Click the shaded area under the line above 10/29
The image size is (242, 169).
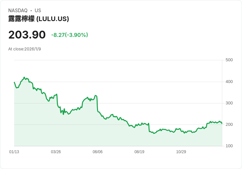[x=181, y=139]
